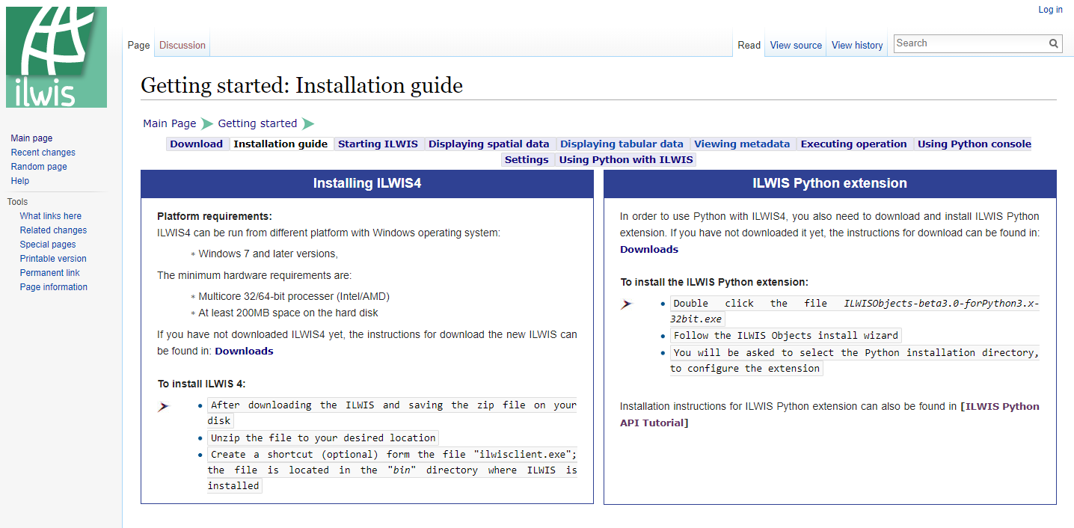The image size is (1074, 528).
Task: Navigate to Starting ILWIS page
Action: click(x=378, y=144)
